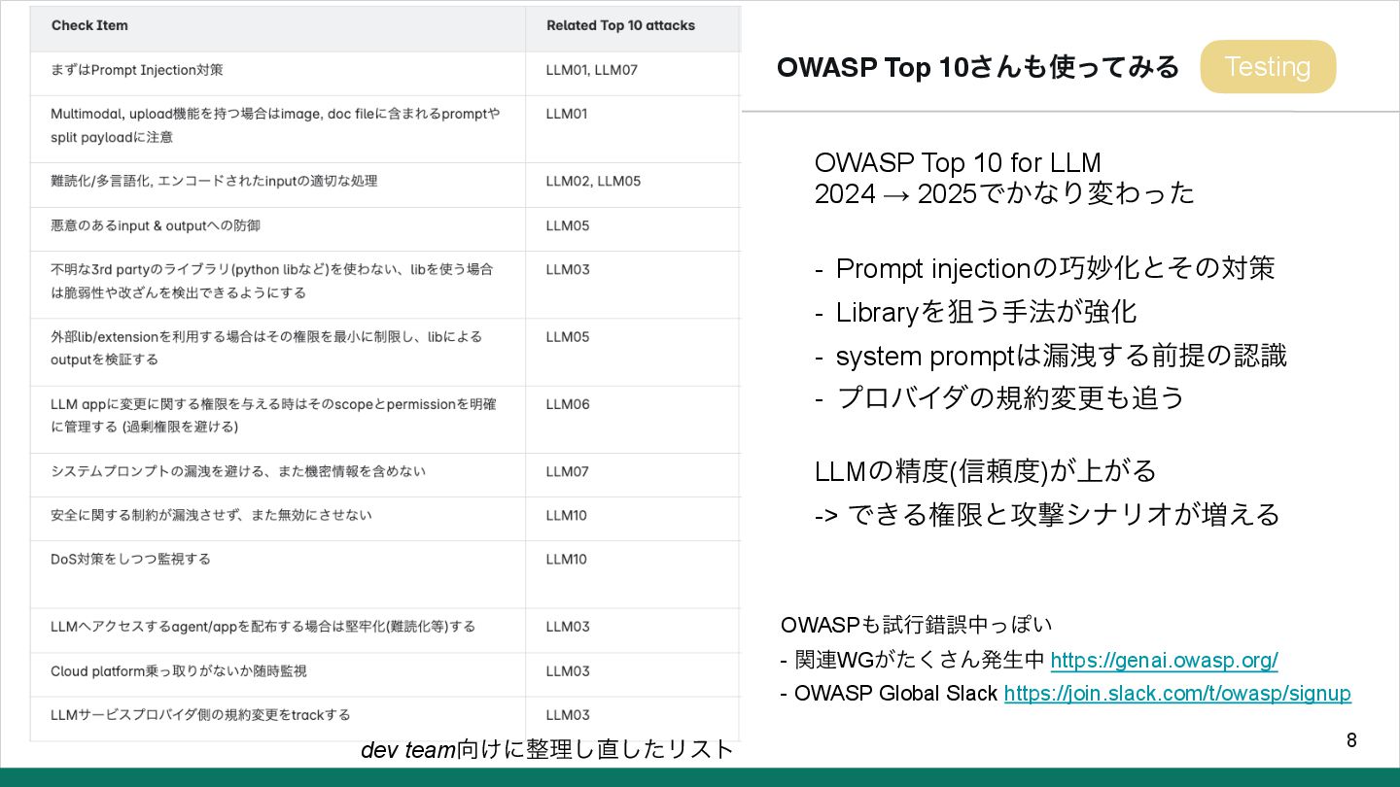The image size is (1400, 787).
Task: Click the '2024 → 2025でかなり変わった' line
Action: 1004,193
